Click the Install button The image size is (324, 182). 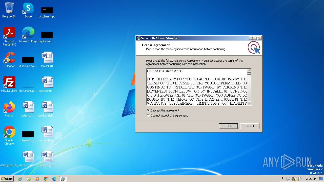228,126
